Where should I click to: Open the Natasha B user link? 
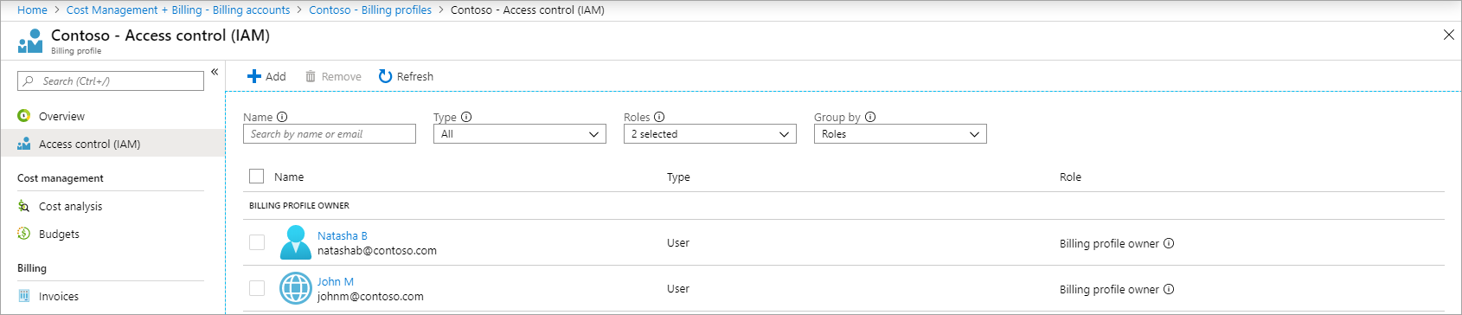click(x=343, y=235)
